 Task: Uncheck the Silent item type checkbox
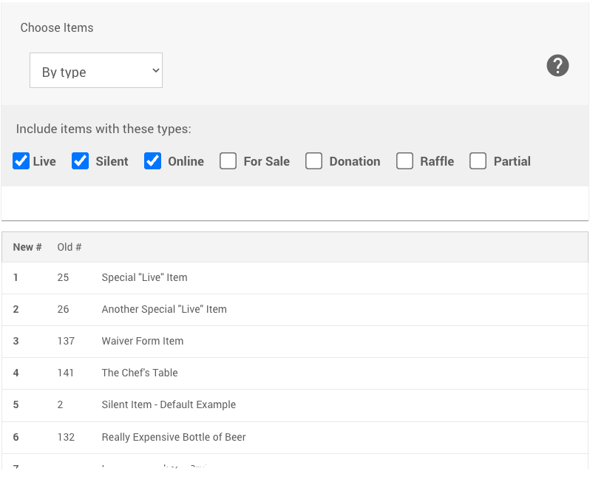(80, 161)
